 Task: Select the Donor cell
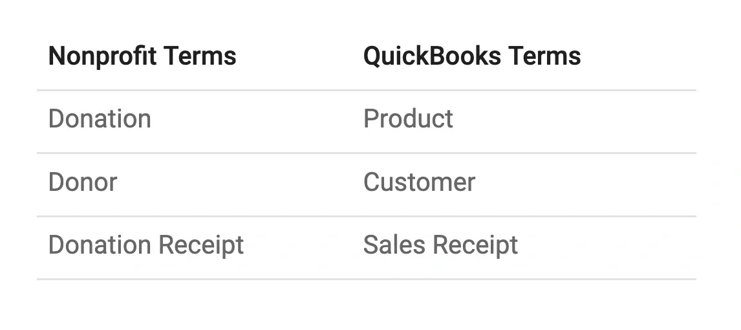coord(83,182)
